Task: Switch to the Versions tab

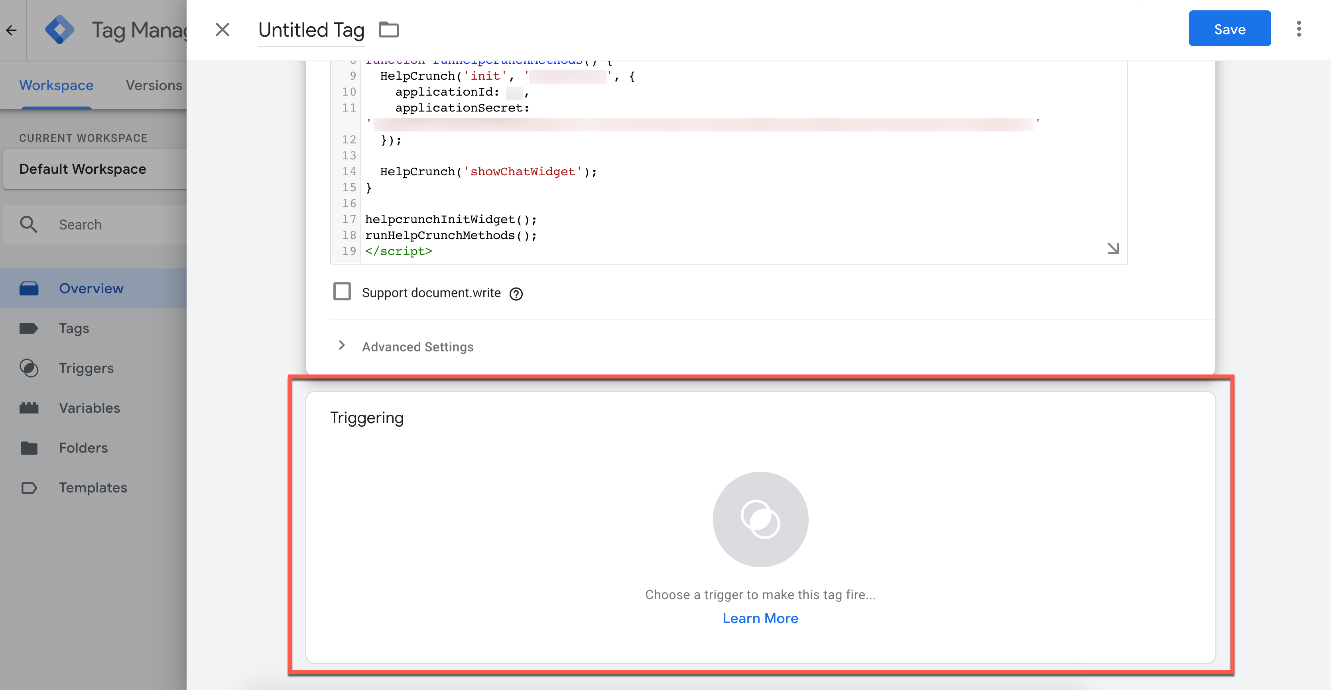Action: 154,85
